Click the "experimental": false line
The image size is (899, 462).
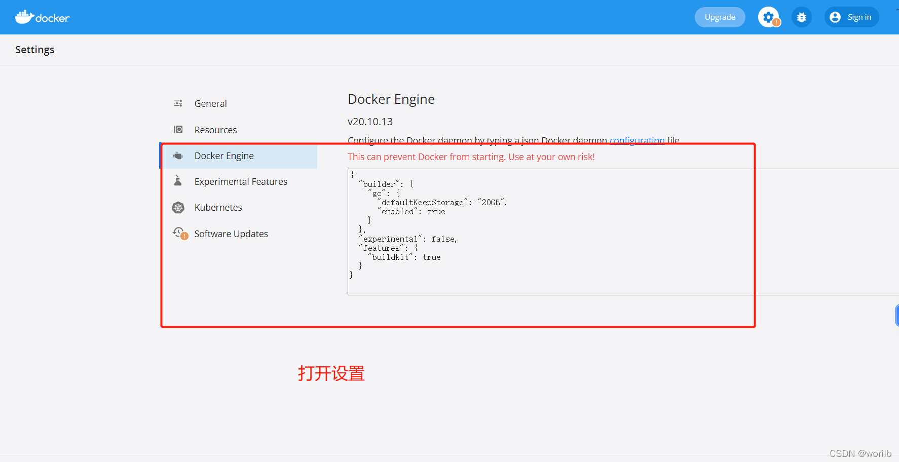pyautogui.click(x=408, y=239)
